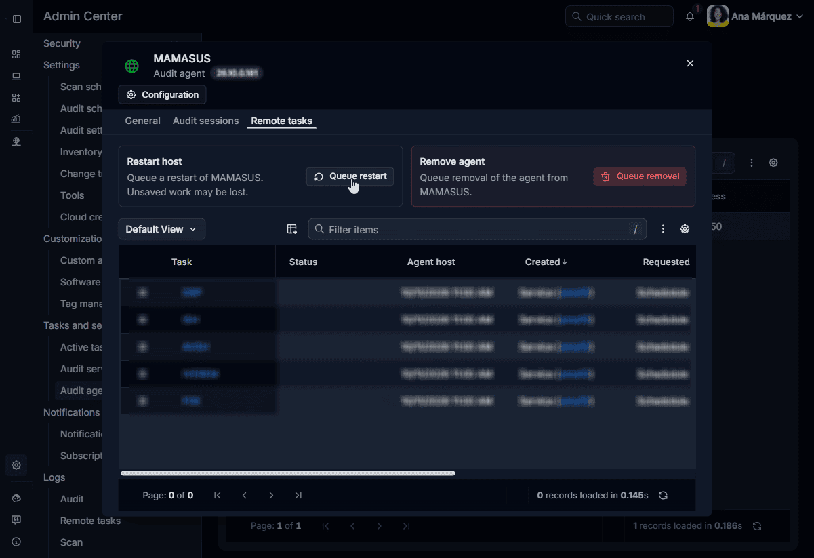The height and width of the screenshot is (558, 814).
Task: Switch to the General tab
Action: pyautogui.click(x=143, y=121)
